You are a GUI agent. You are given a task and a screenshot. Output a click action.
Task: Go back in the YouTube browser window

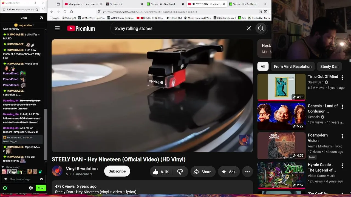tap(52, 12)
